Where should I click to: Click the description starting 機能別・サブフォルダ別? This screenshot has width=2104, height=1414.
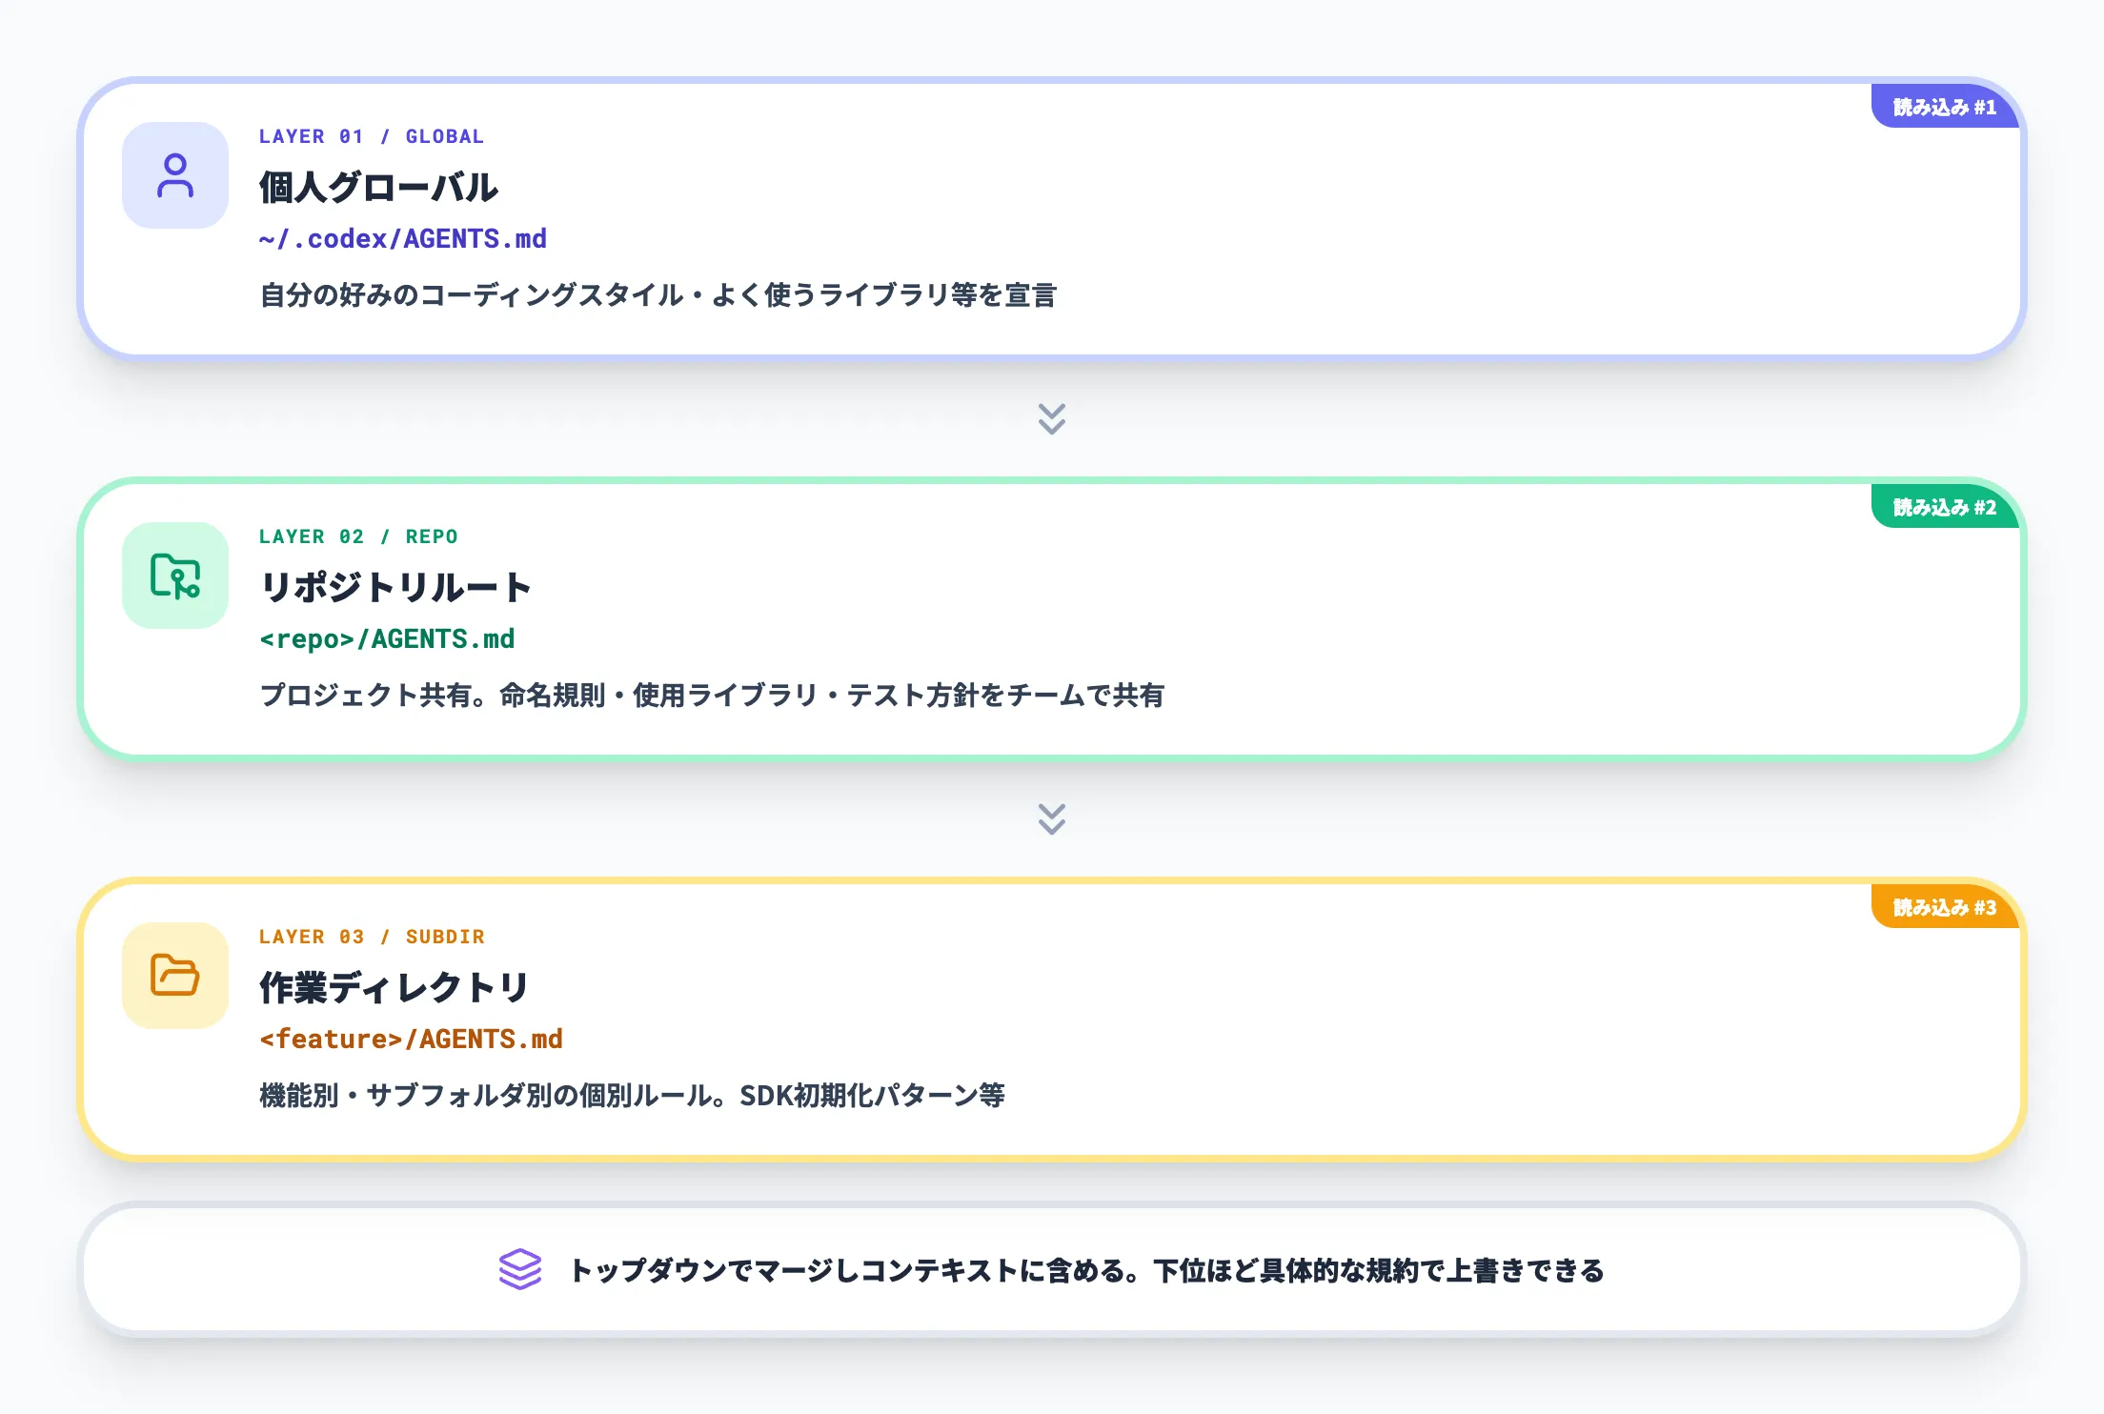click(x=633, y=1096)
